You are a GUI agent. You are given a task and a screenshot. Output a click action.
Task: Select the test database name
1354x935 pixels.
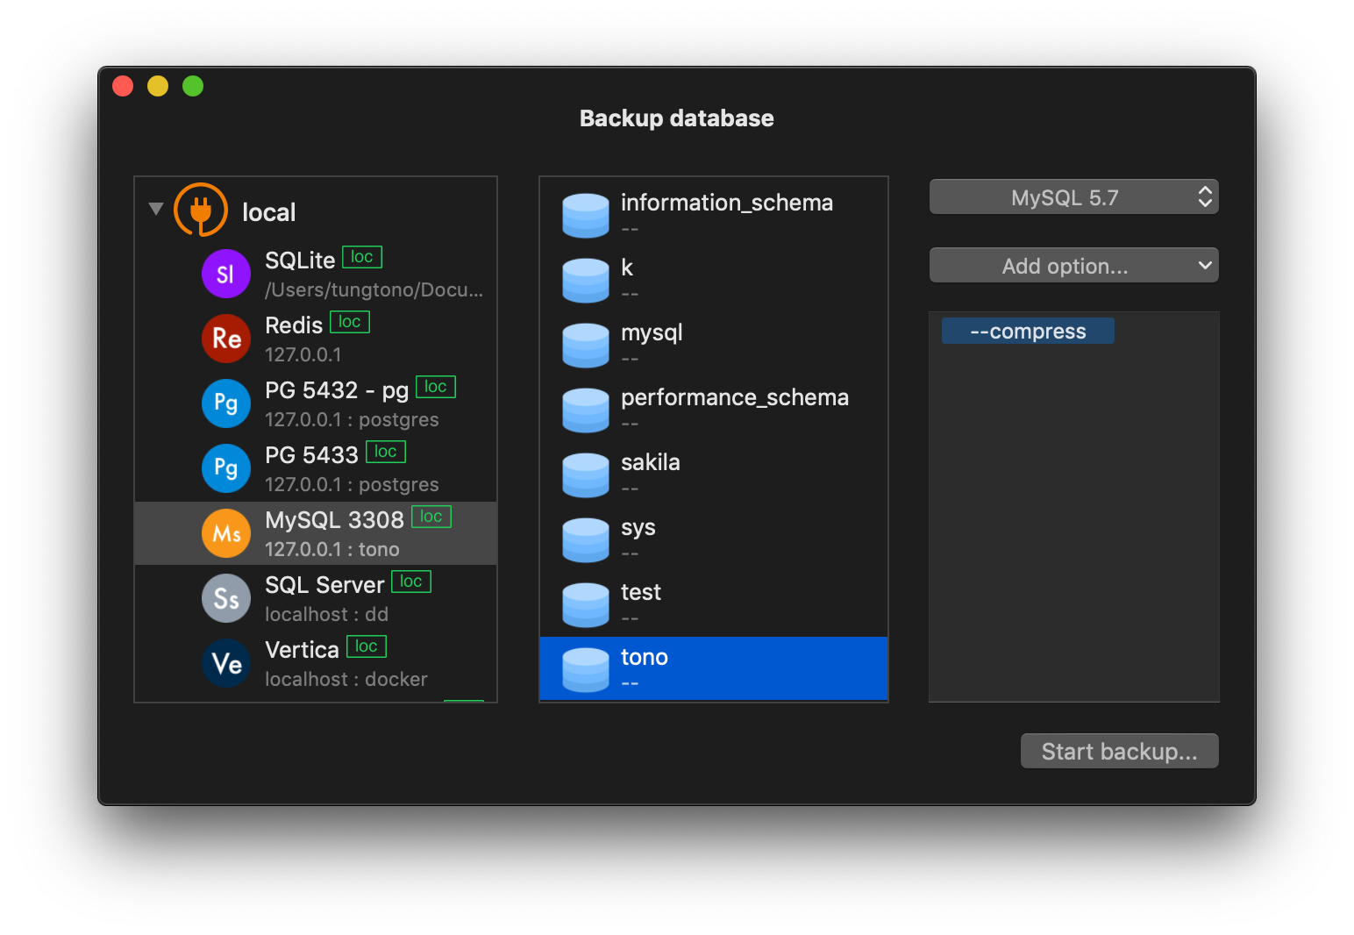click(x=641, y=592)
